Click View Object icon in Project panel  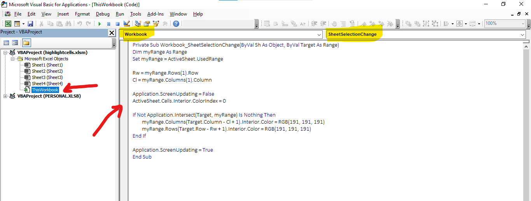(15, 43)
